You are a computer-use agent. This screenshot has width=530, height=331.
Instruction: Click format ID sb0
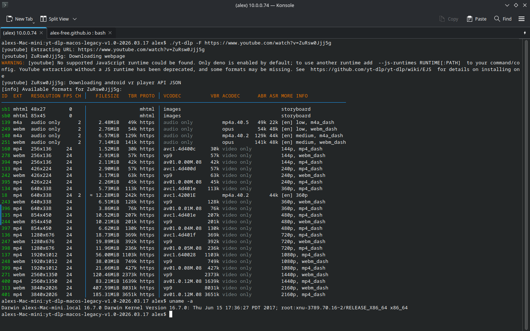(x=6, y=116)
